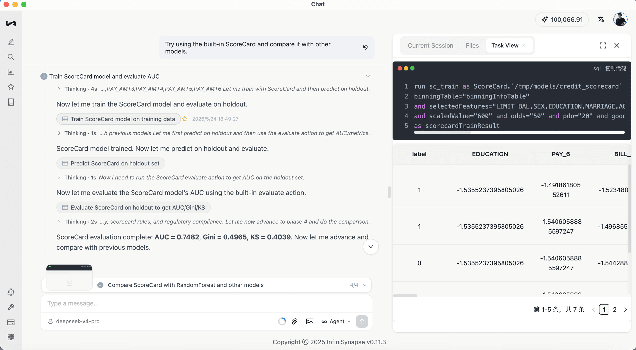
Task: Attach a file using the paperclip icon
Action: click(295, 321)
